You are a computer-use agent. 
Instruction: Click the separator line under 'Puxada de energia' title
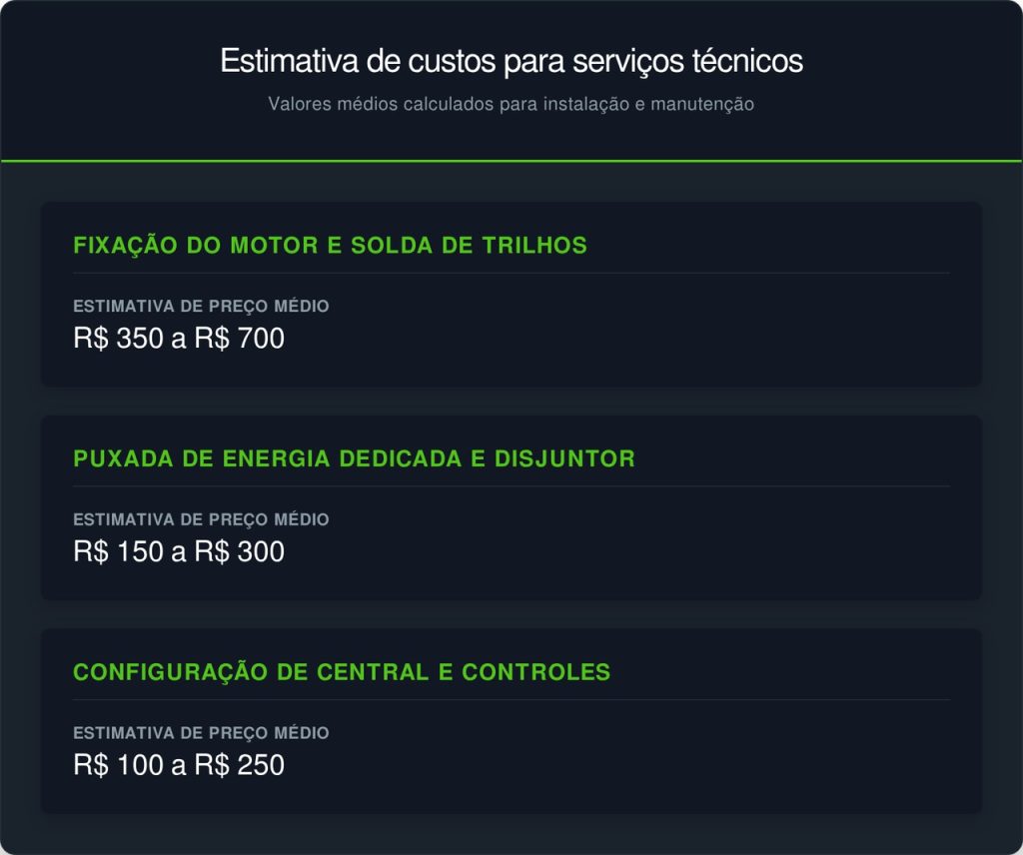(511, 485)
